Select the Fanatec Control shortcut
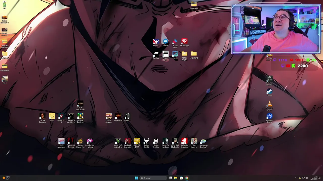This screenshot has width=323, height=181. [165, 56]
